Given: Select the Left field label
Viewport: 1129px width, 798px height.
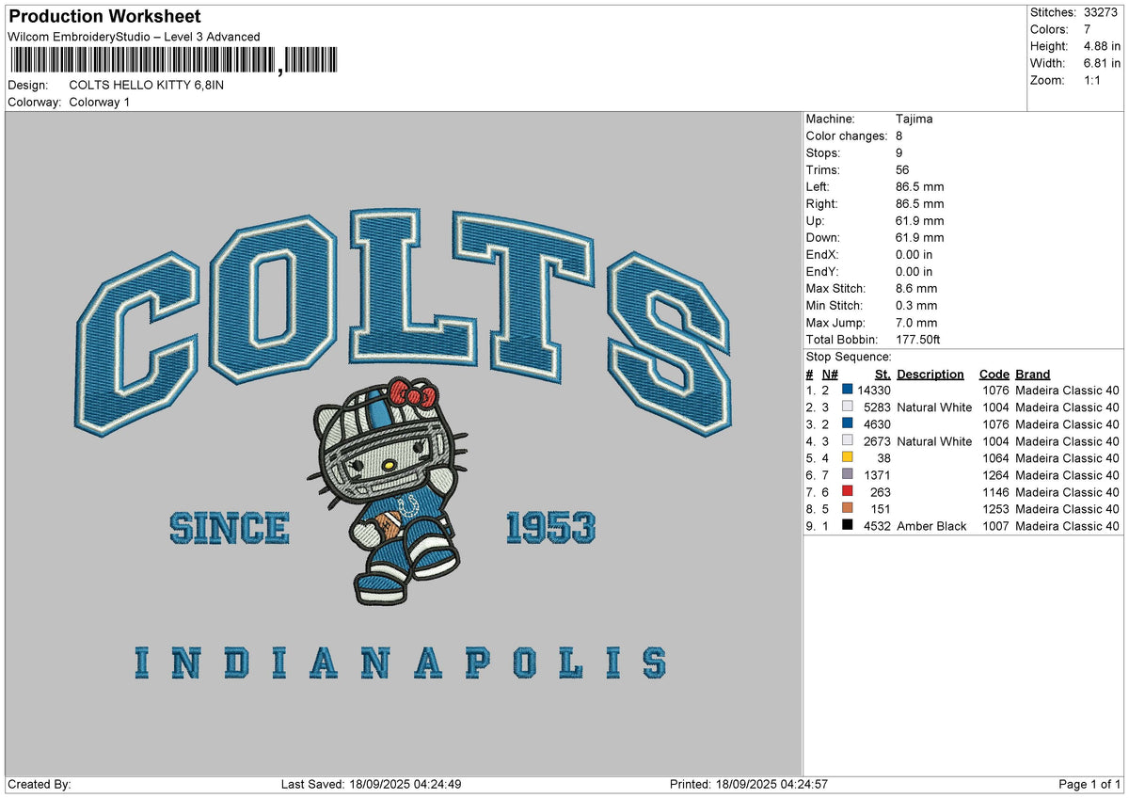Looking at the screenshot, I should 819,187.
